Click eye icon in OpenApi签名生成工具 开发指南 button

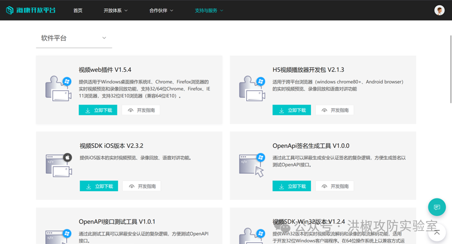(x=324, y=187)
